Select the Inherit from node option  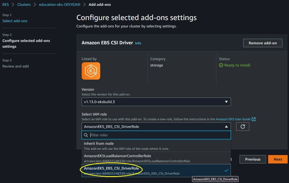156,146
